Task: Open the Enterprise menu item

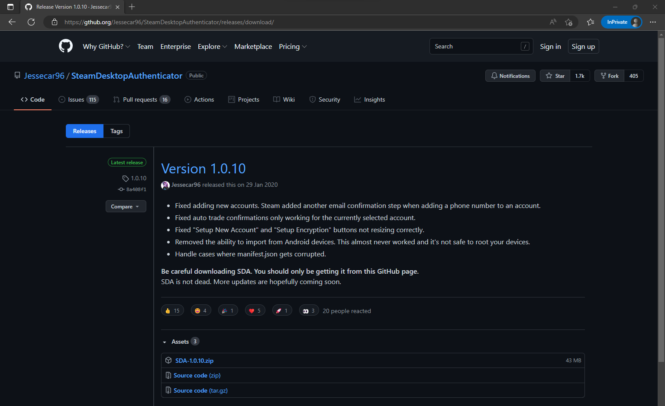Action: point(175,46)
